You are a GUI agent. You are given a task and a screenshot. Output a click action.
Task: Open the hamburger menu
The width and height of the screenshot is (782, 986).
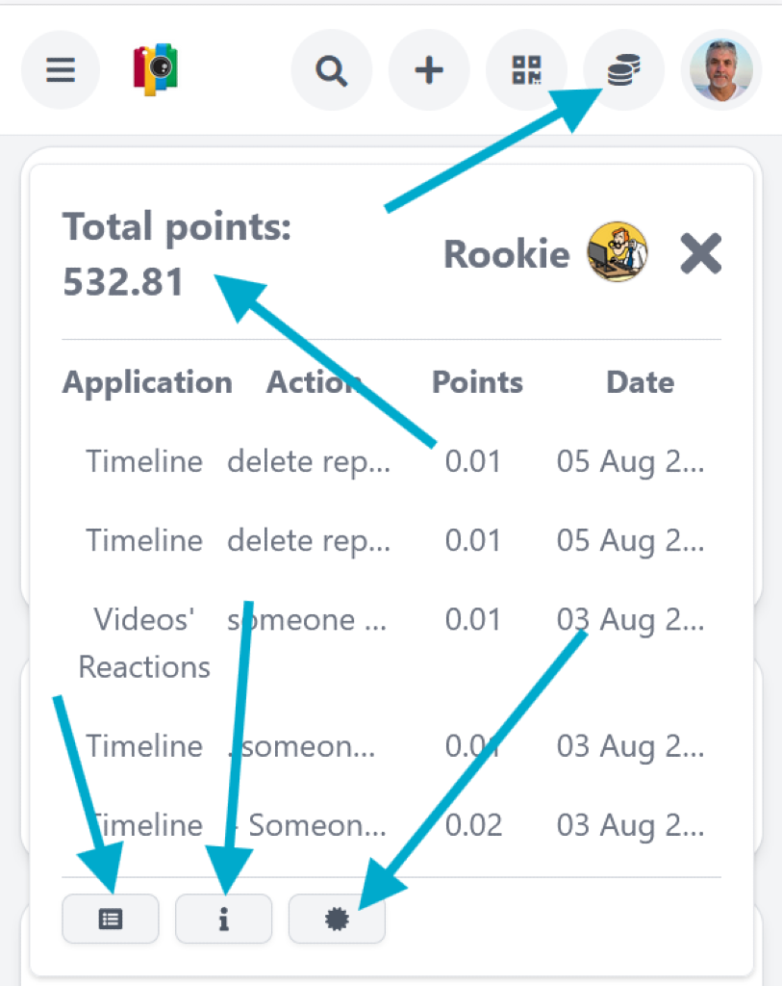61,70
